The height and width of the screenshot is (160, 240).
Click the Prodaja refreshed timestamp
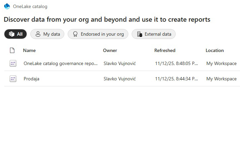pos(177,79)
